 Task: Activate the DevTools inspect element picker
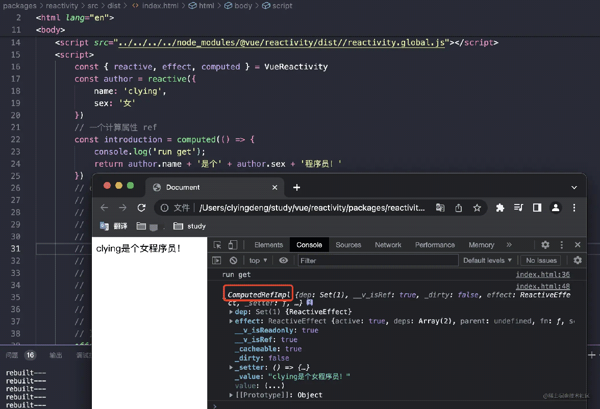tap(218, 245)
